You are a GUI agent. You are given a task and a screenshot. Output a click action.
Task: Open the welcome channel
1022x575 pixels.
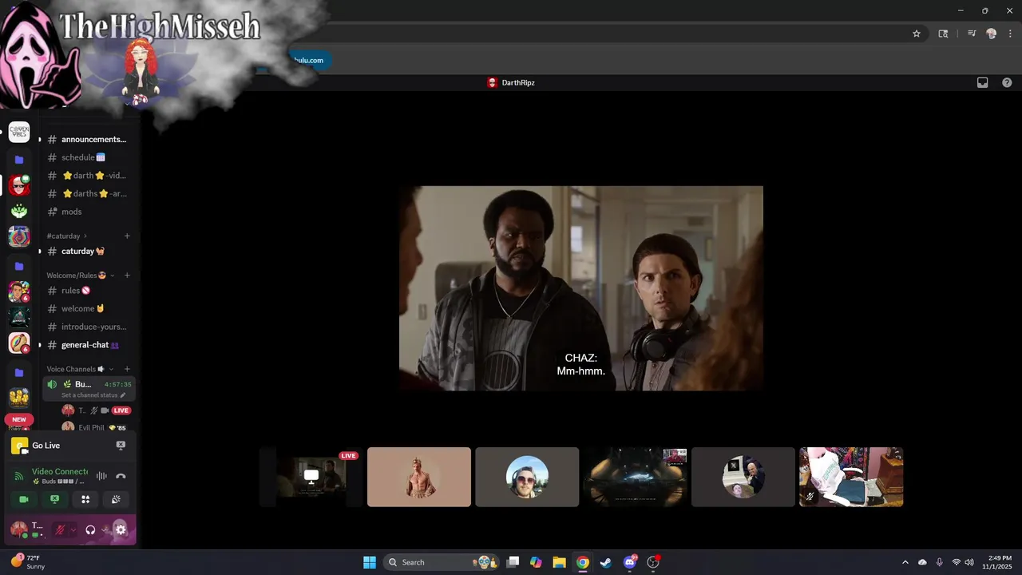[x=89, y=308]
